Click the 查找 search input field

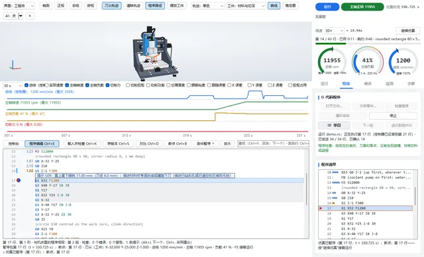pyautogui.click(x=273, y=144)
